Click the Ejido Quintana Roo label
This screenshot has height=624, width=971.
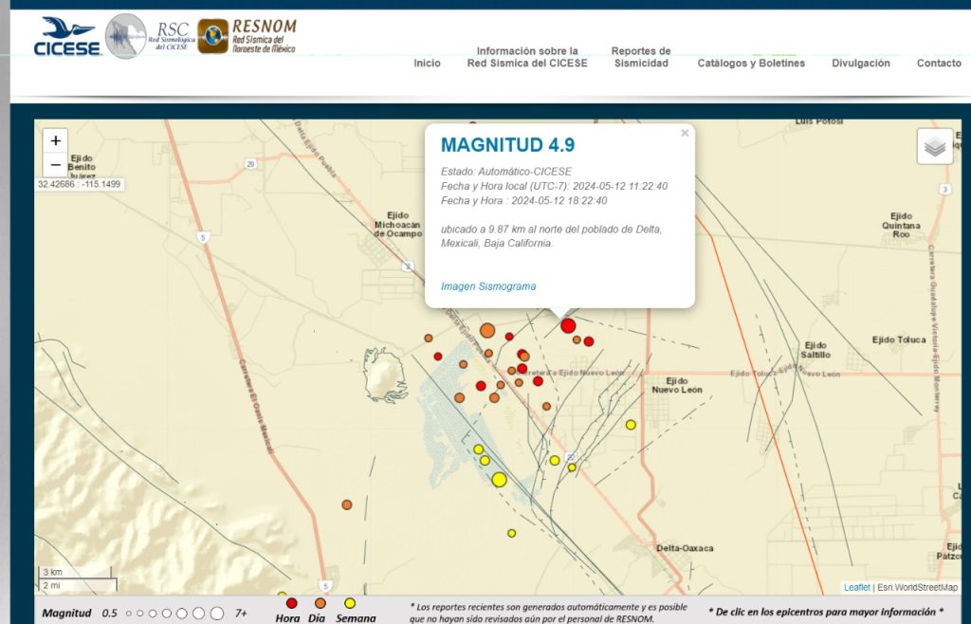coord(901,226)
